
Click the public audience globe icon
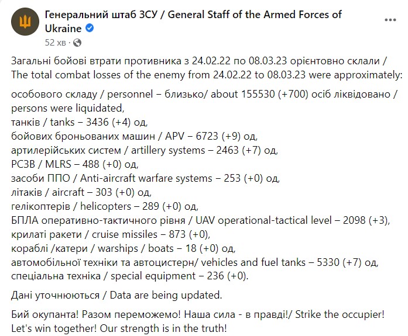pos(77,42)
